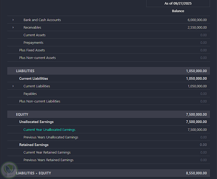Click the Bank and Cash Accounts label
Viewport: 217px width, 179px height.
click(42, 20)
